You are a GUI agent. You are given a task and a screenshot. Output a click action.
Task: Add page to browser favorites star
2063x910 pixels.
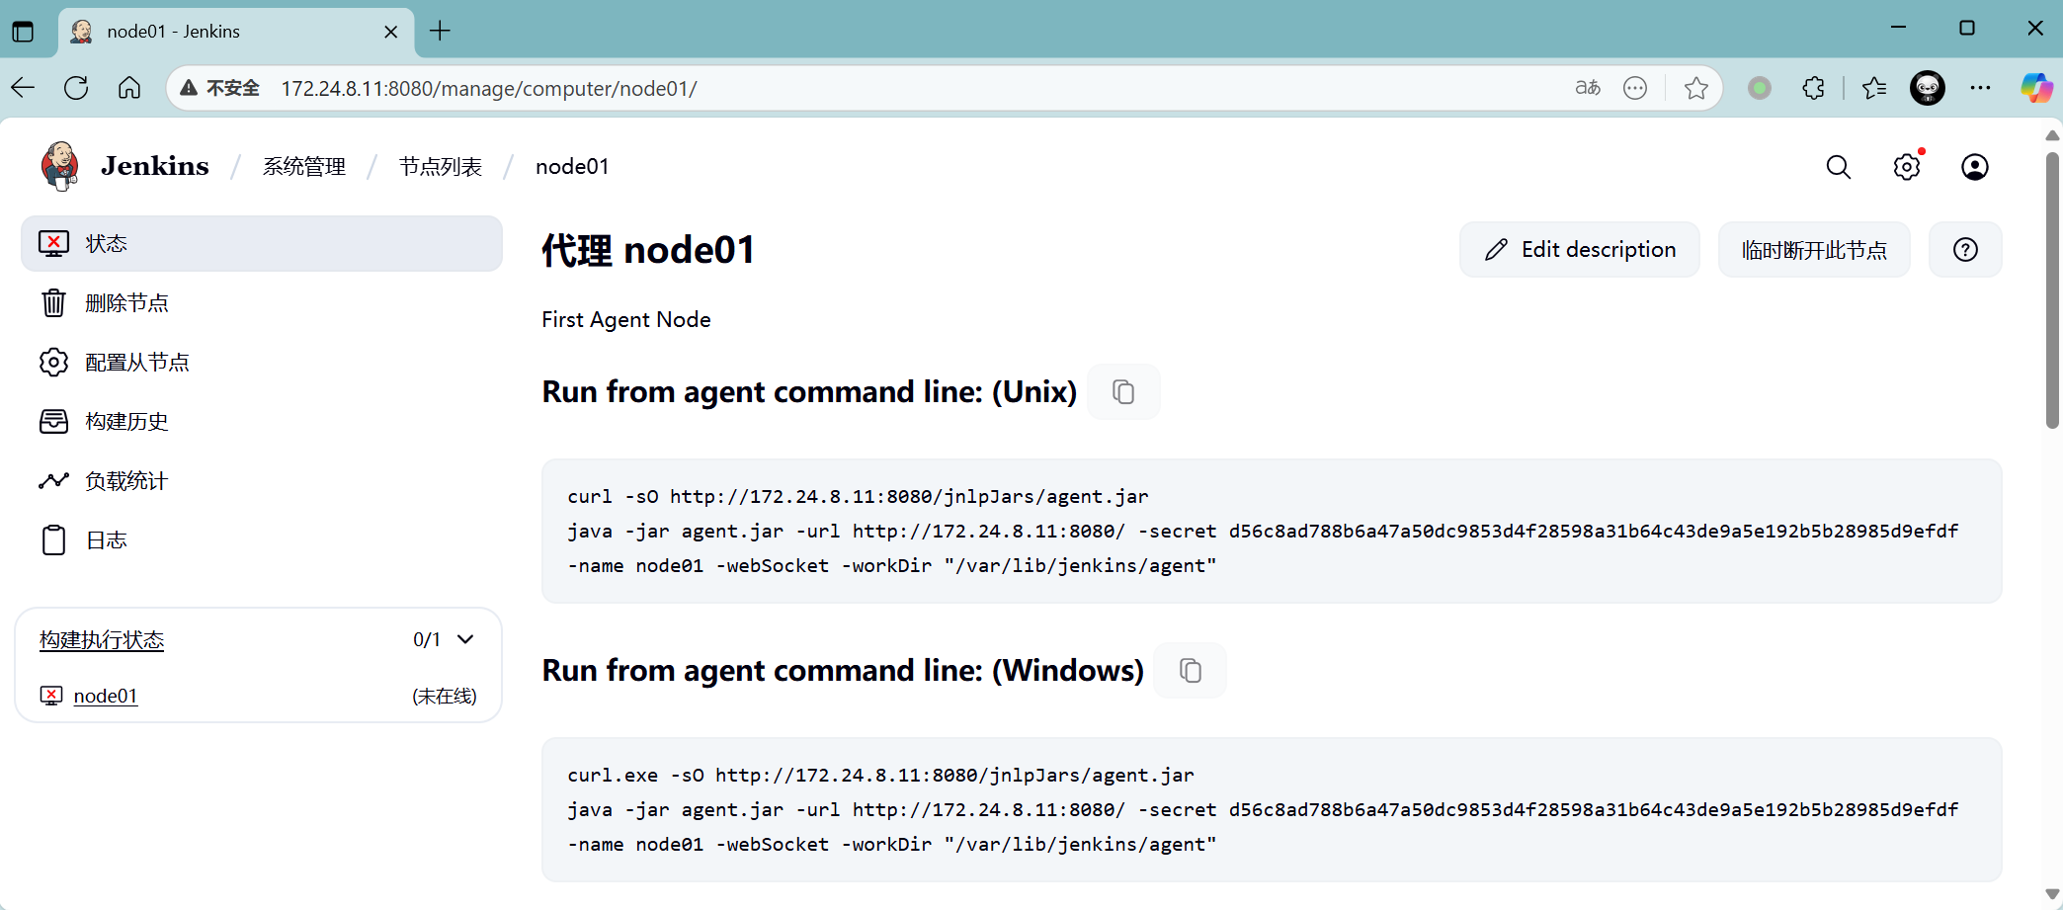pos(1696,89)
